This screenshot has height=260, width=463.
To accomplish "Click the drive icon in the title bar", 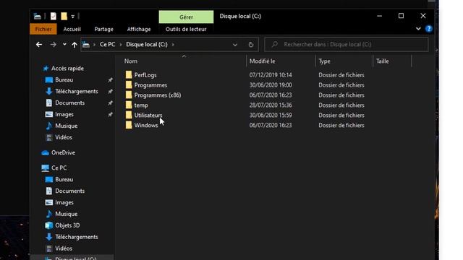I will pos(38,16).
